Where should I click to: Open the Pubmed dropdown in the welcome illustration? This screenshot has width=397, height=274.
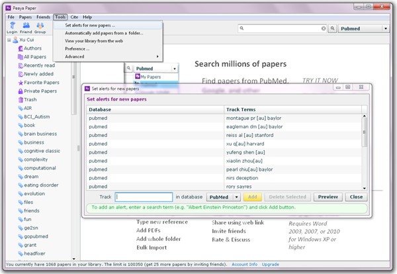click(x=175, y=69)
